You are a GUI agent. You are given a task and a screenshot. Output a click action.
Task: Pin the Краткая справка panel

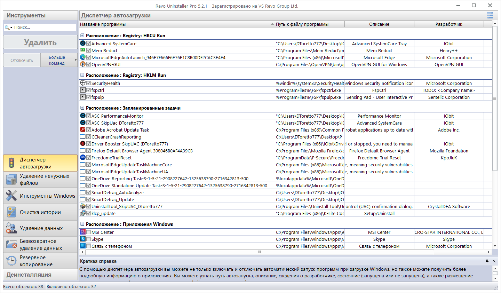coord(487,261)
